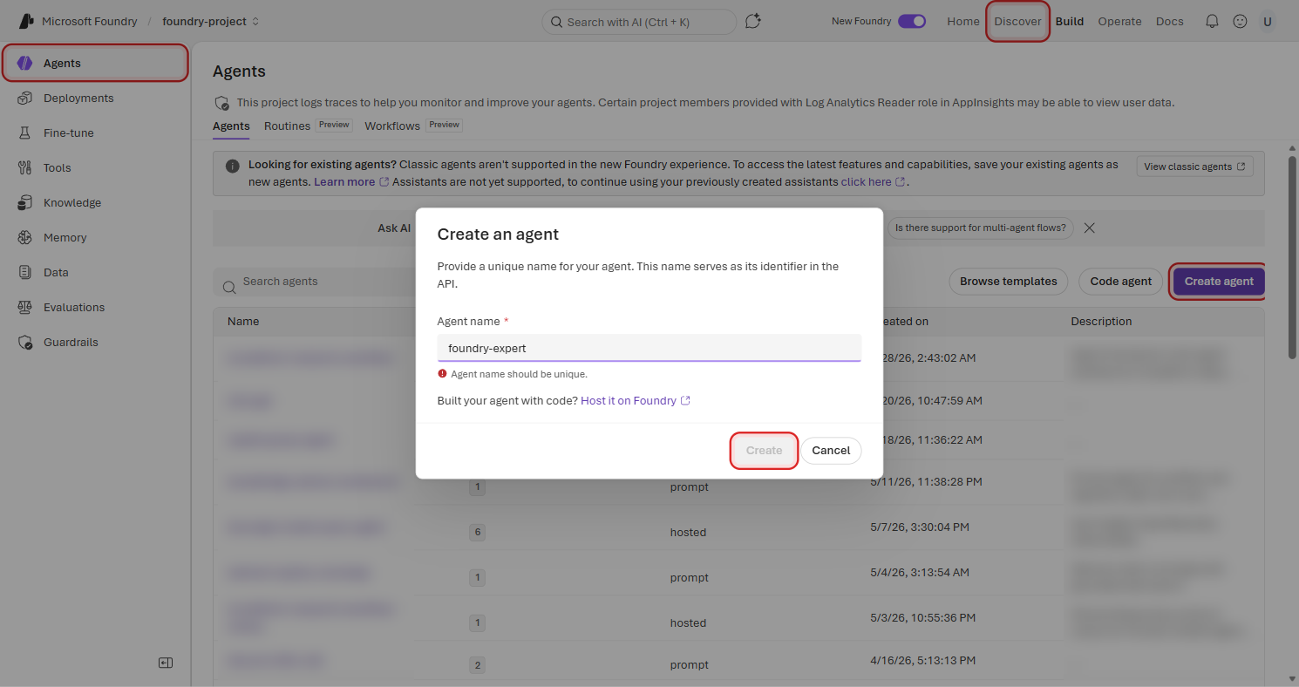Switch to the Workflows tab
The width and height of the screenshot is (1299, 687).
point(392,126)
